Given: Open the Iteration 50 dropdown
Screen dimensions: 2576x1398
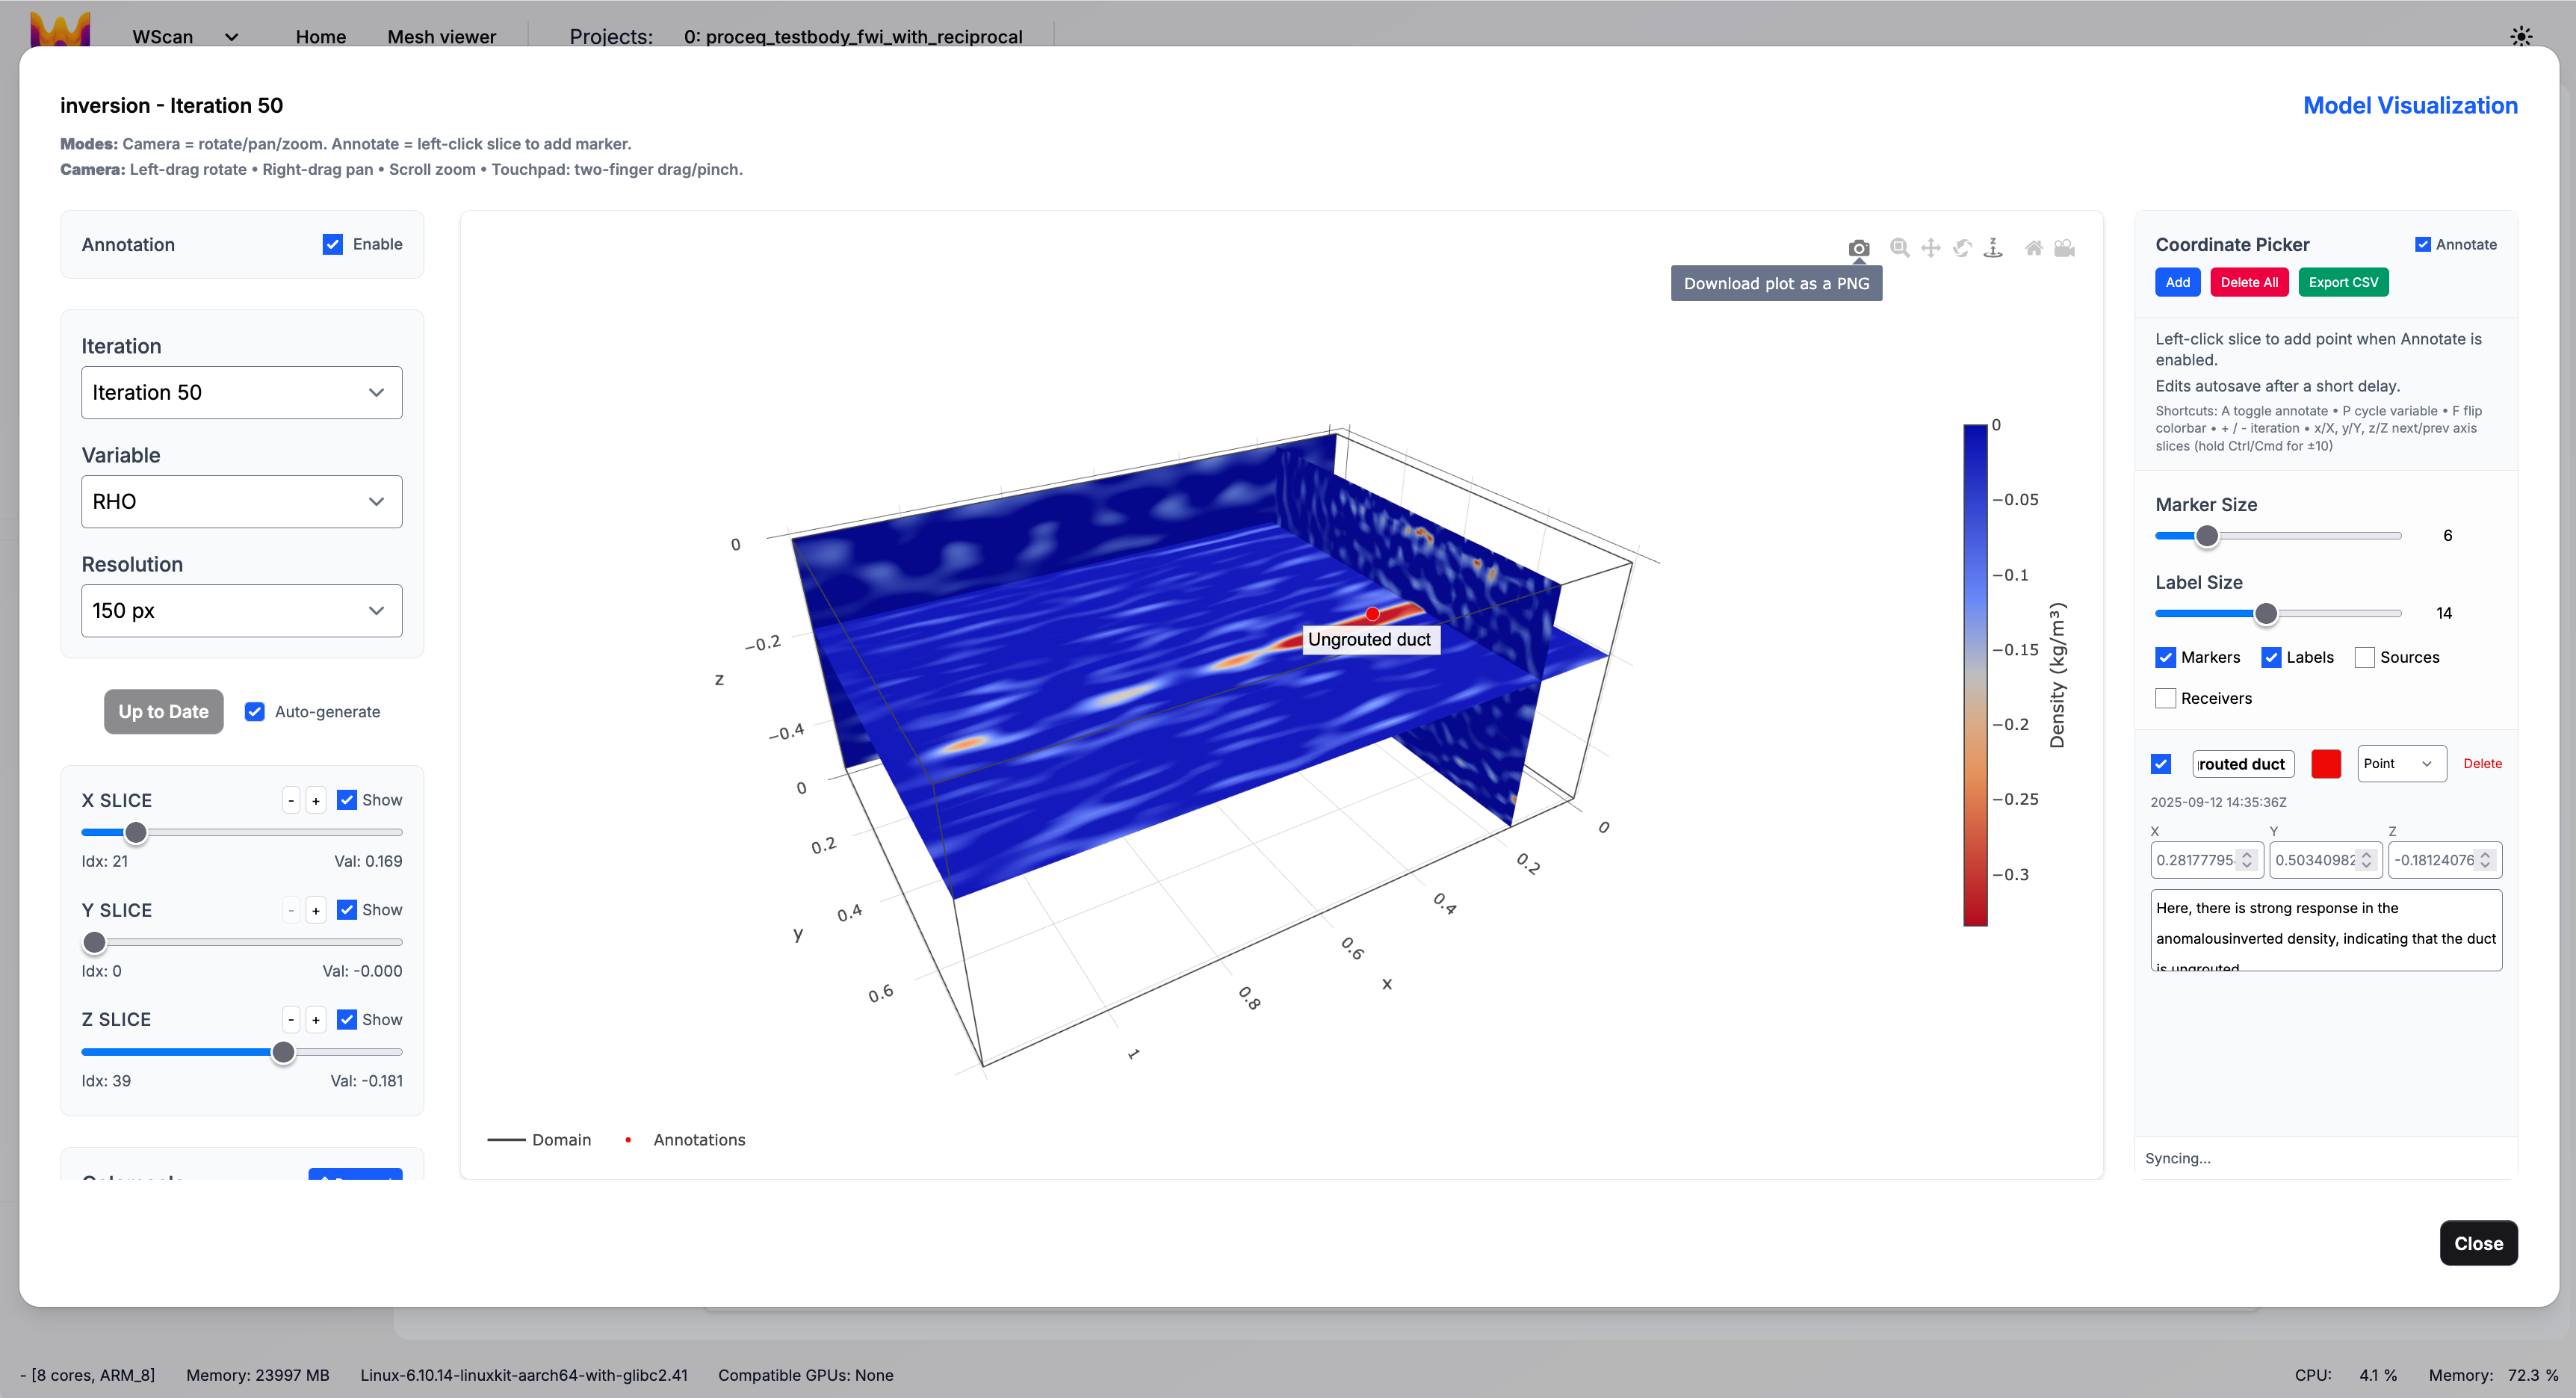Looking at the screenshot, I should (x=241, y=392).
